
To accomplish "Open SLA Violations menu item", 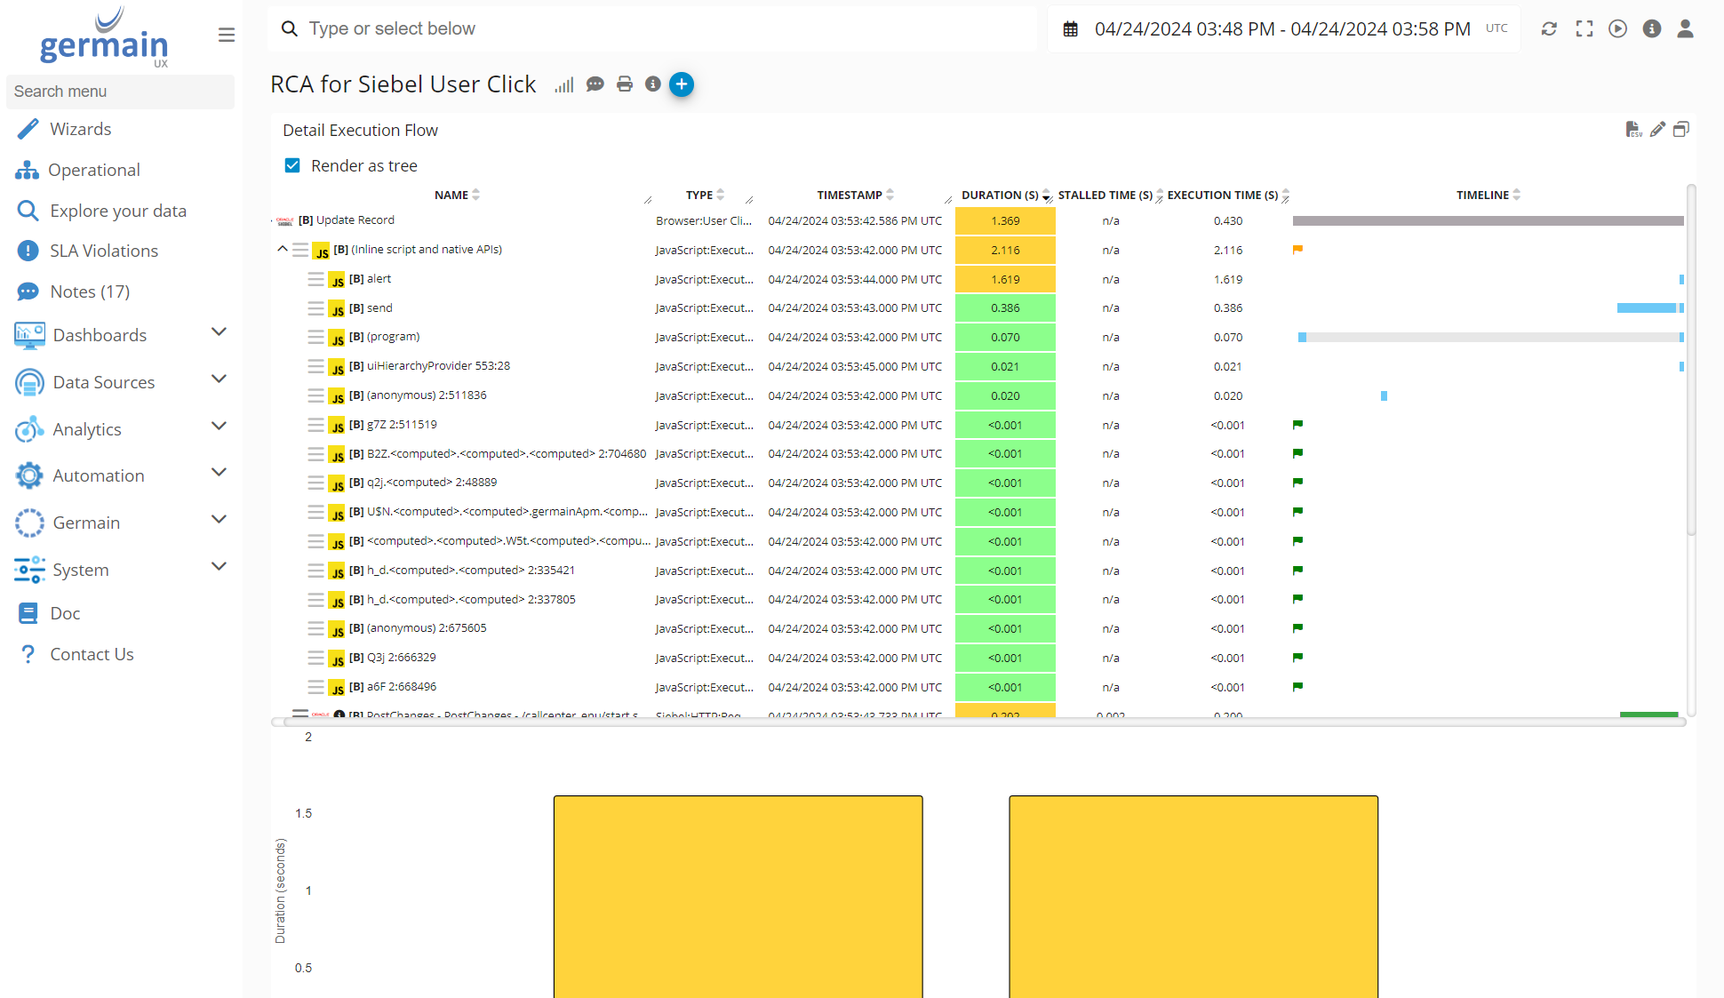I will [104, 251].
